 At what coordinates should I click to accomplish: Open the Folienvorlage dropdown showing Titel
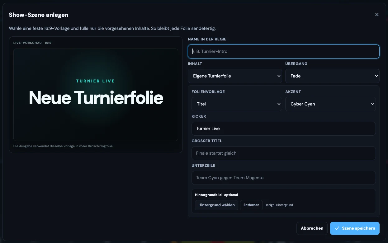click(237, 104)
